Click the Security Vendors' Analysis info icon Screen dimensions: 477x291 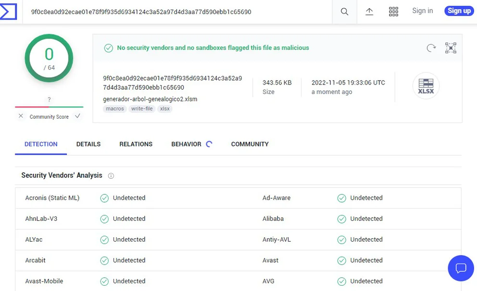tap(111, 176)
